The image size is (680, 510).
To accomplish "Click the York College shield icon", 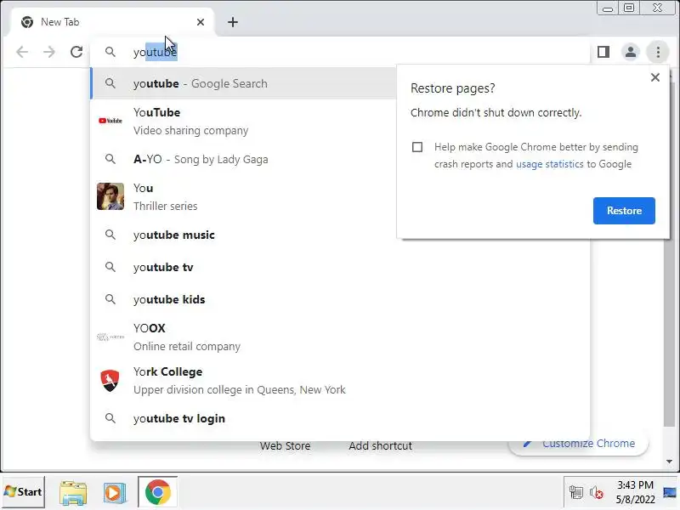I will point(110,381).
